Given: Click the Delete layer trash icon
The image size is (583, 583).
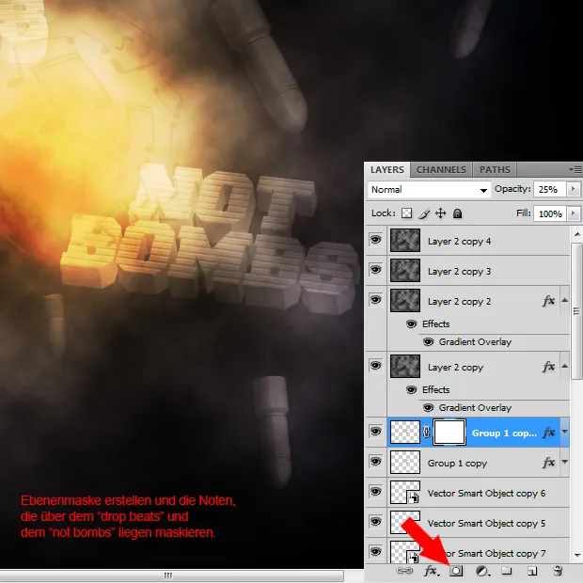Looking at the screenshot, I should coord(557,571).
